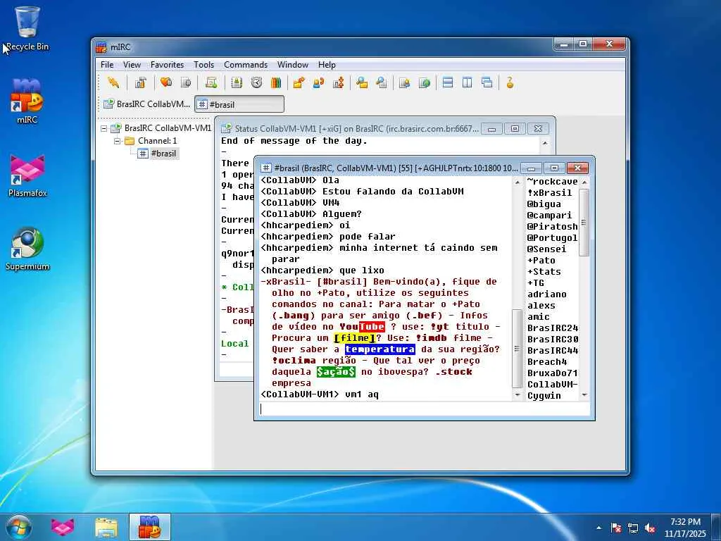Open the Commands menu
721x541 pixels.
pyautogui.click(x=246, y=65)
